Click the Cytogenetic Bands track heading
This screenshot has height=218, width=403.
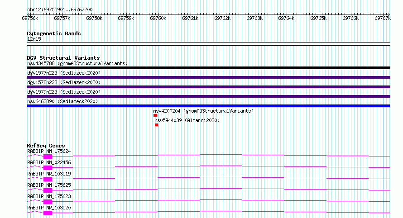click(54, 33)
